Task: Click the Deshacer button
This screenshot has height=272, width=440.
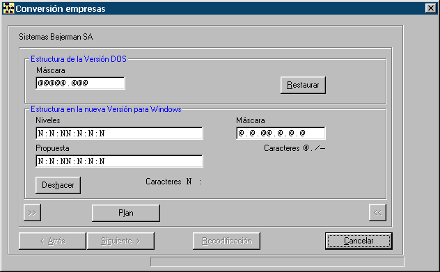Action: (58, 185)
